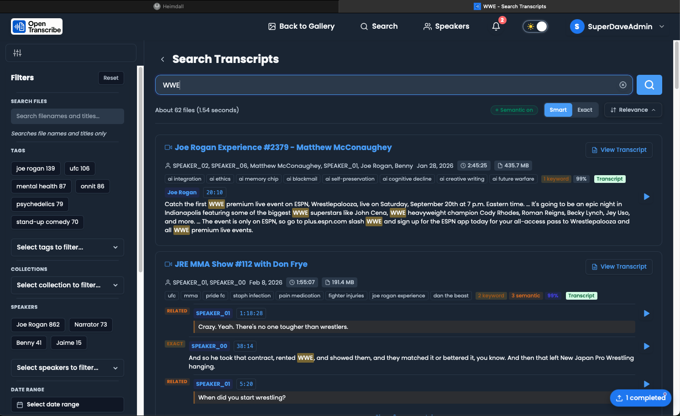The image size is (680, 416).
Task: Play the Joe Rogan 20:10 snippet
Action: pos(646,197)
